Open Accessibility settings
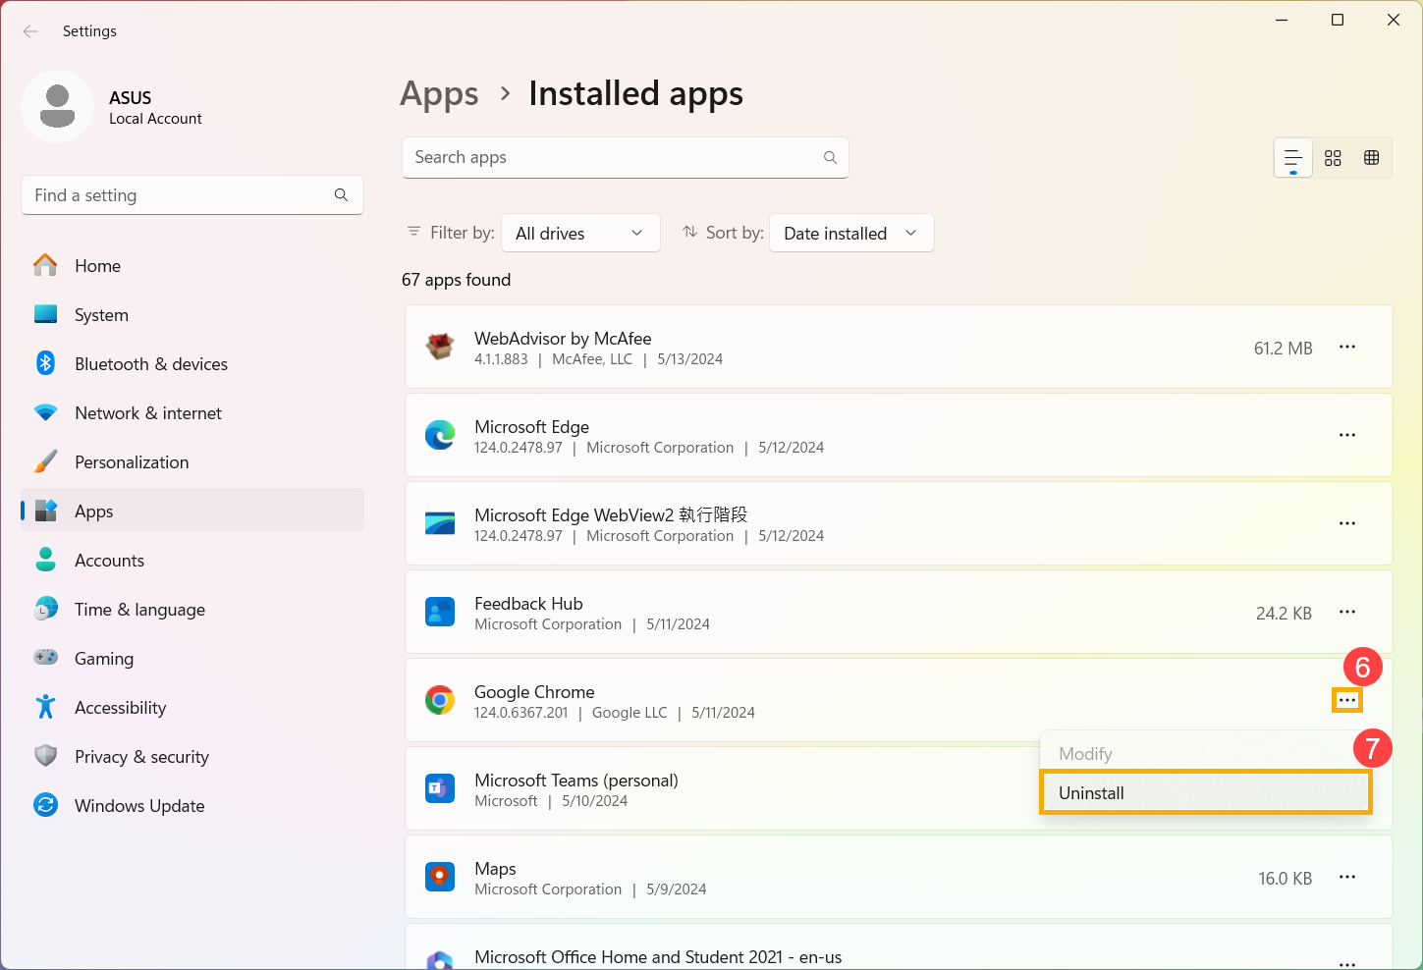 point(192,707)
